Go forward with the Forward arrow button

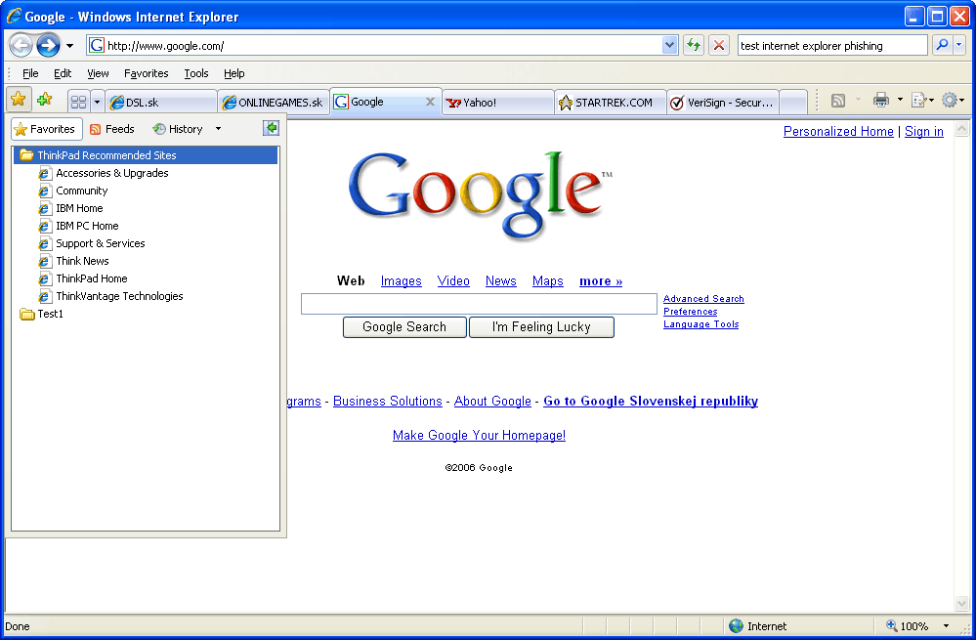point(48,46)
